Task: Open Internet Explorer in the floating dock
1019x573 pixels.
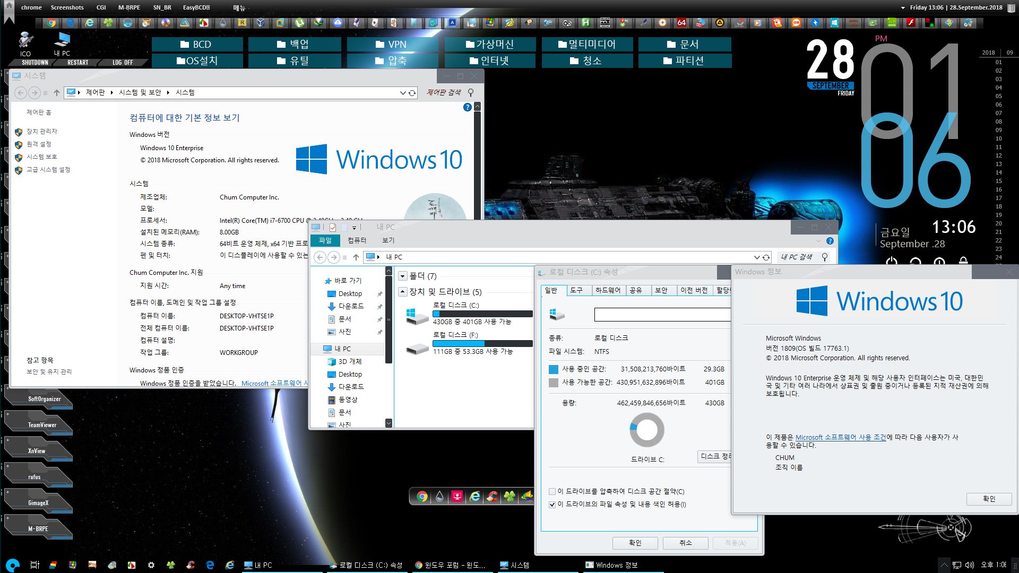Action: click(475, 496)
